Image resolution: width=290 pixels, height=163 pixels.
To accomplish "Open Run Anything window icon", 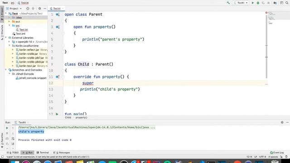I will pyautogui.click(x=281, y=3).
